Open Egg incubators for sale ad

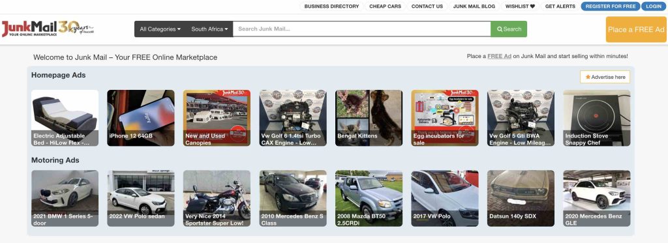coord(445,118)
